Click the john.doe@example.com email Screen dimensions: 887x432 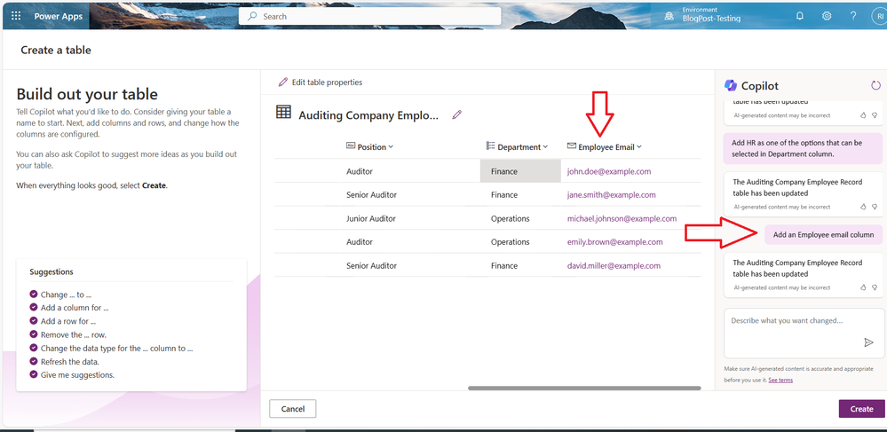pyautogui.click(x=609, y=171)
